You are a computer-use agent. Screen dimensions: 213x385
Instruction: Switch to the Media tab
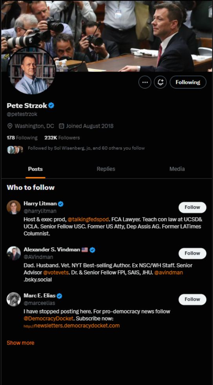tap(177, 169)
